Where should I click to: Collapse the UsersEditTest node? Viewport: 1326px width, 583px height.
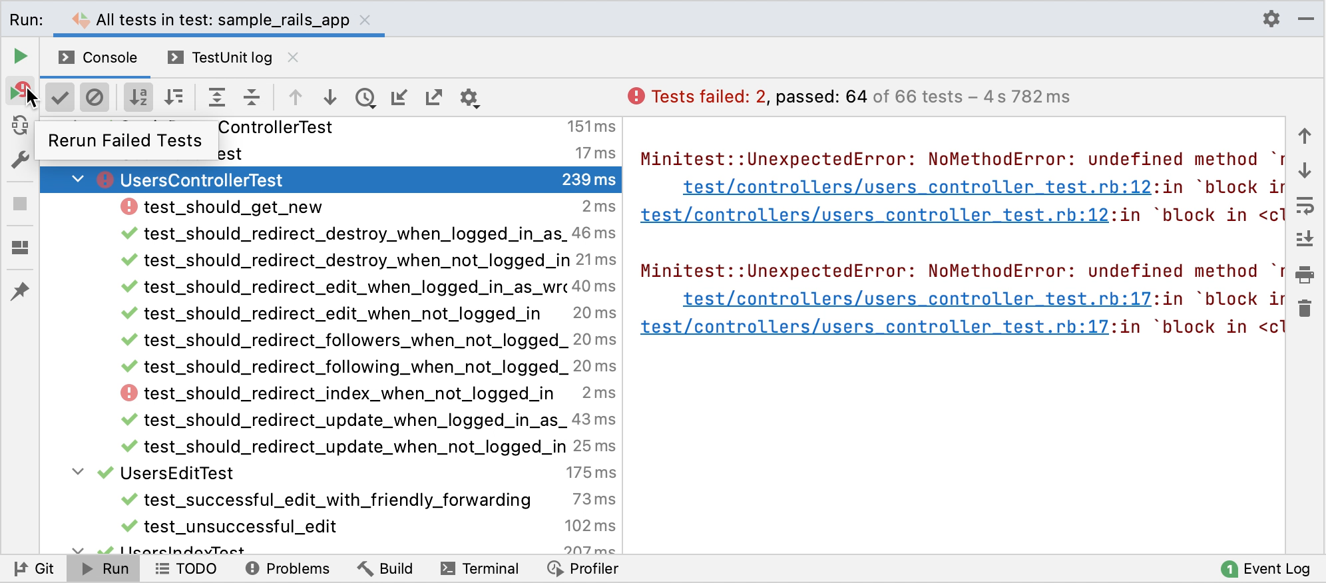pos(78,473)
